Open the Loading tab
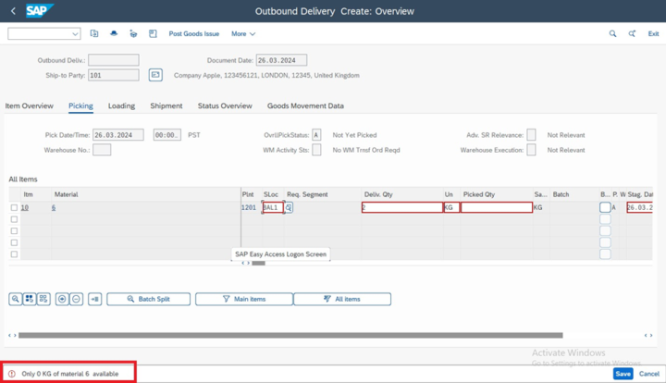666x383 pixels. pyautogui.click(x=121, y=105)
